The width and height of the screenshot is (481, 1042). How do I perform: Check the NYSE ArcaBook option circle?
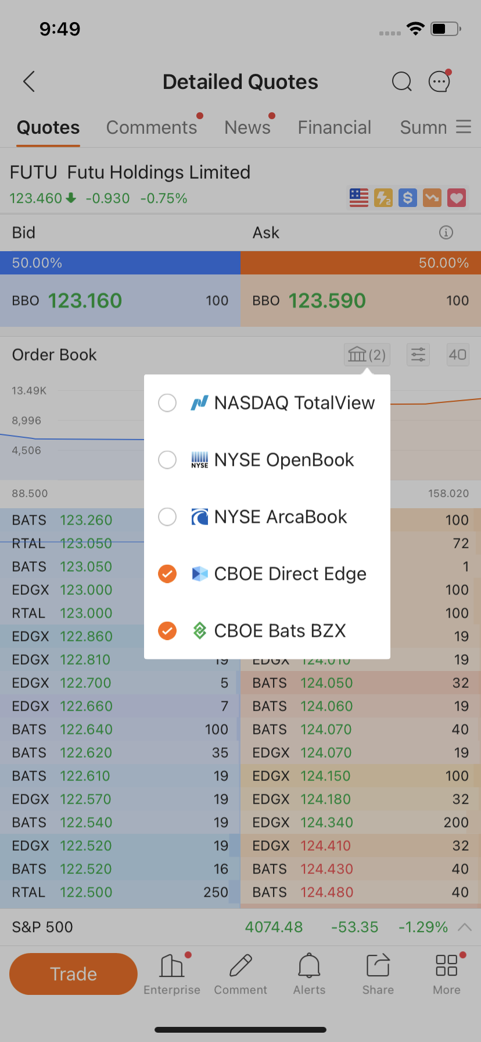167,516
